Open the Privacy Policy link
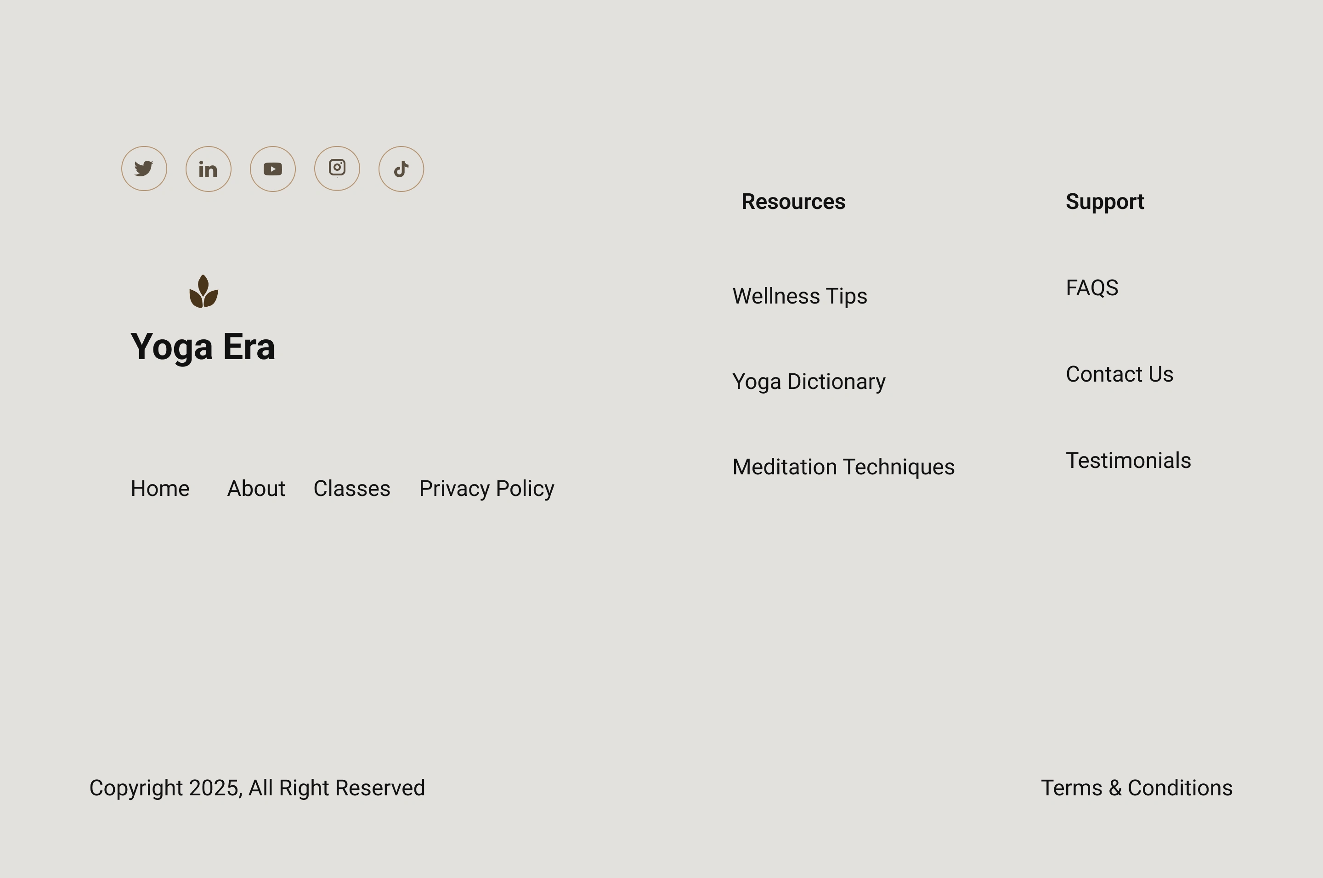The image size is (1323, 878). tap(487, 489)
